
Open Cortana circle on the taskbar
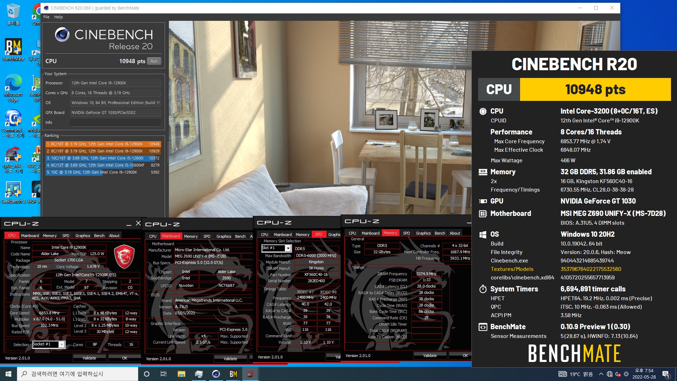(147, 374)
